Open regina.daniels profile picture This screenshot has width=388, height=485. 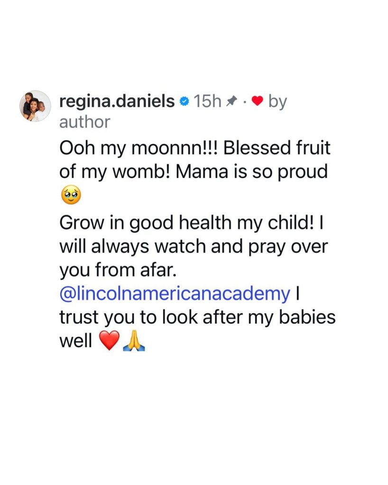(35, 106)
